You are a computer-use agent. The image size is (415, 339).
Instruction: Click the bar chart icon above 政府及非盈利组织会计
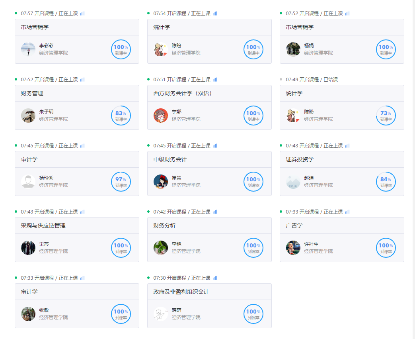215,278
